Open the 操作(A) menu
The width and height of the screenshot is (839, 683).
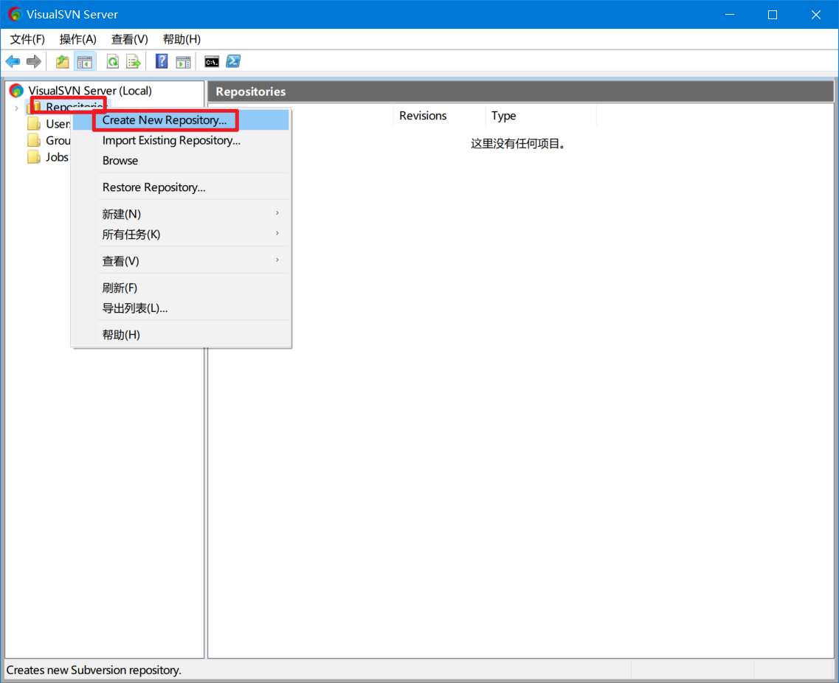pos(77,39)
